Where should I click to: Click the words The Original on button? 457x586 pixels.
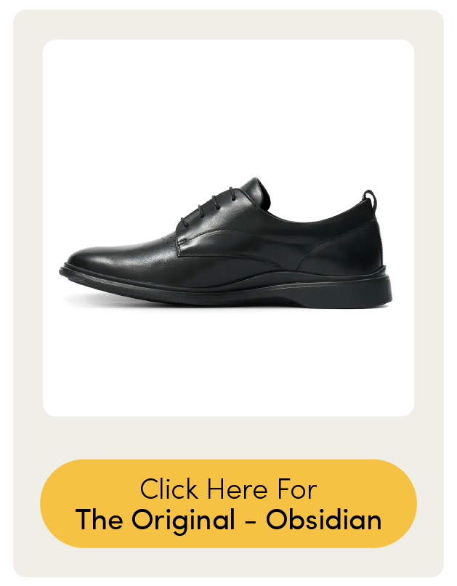tap(155, 520)
